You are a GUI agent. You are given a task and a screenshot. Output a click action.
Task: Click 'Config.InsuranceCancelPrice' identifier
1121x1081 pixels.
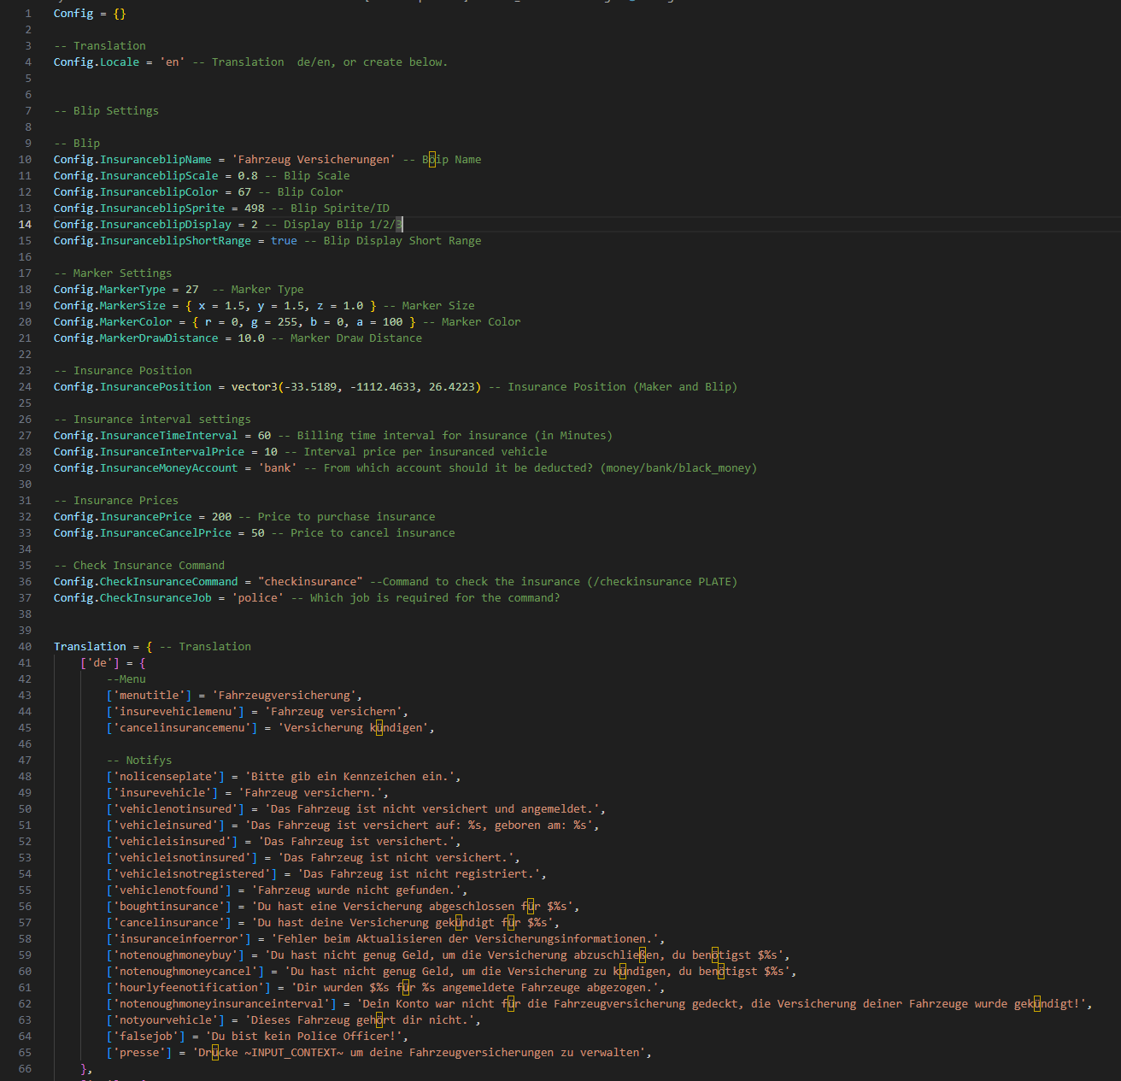pos(143,533)
